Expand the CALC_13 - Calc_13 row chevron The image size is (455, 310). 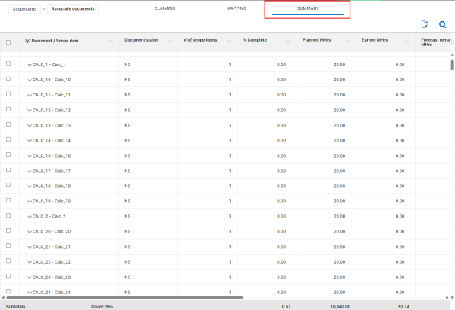(x=30, y=126)
